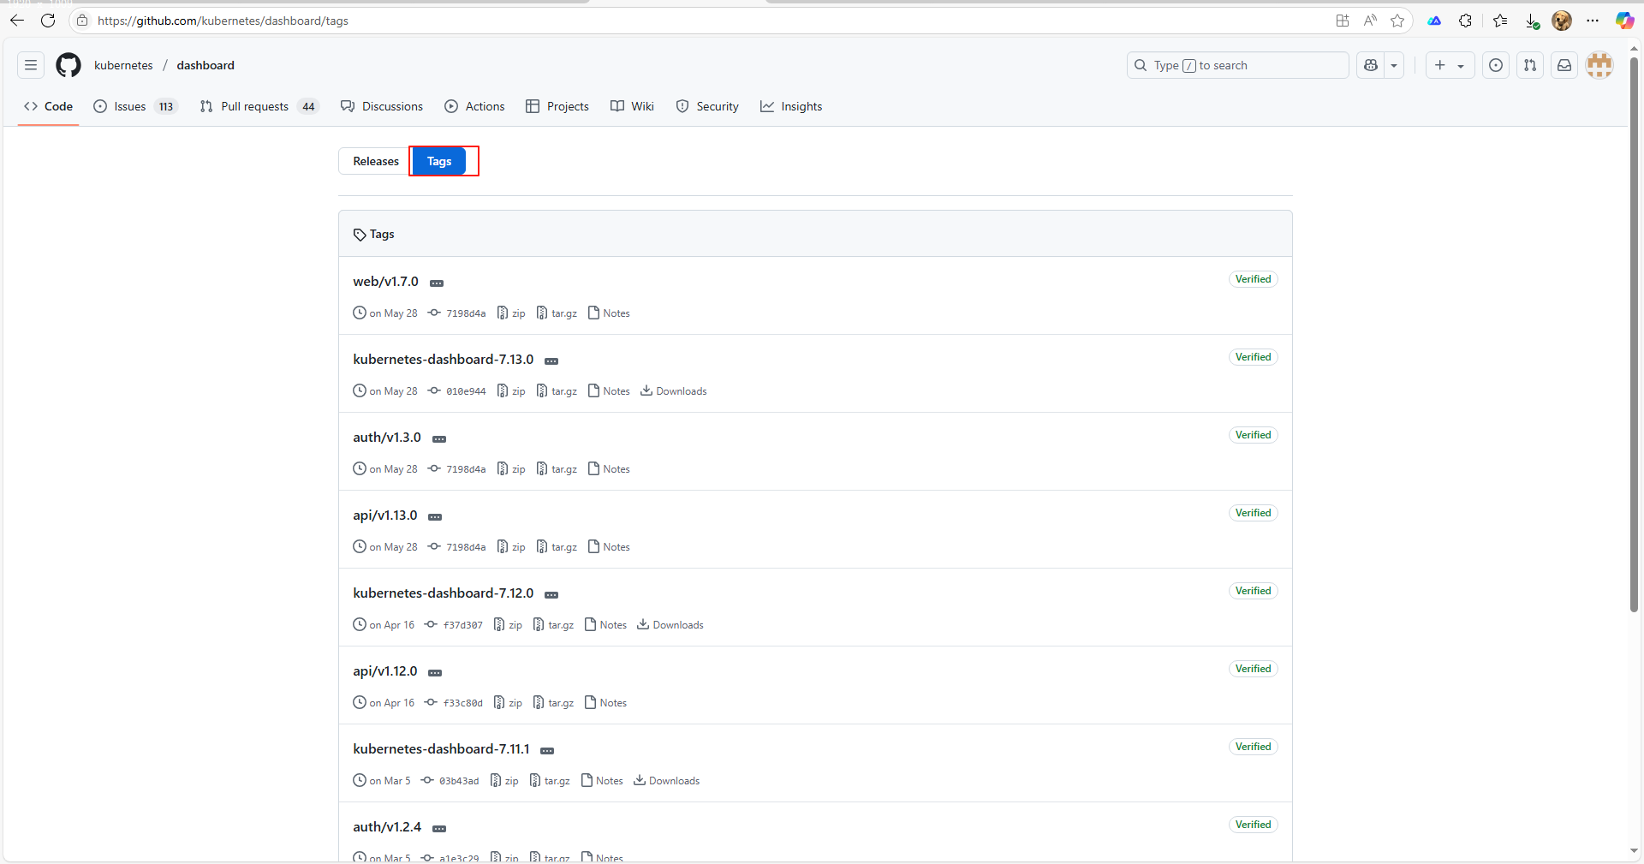Download tar.gz for kubernetes-dashboard-7.13.0
The image size is (1644, 864).
[557, 391]
